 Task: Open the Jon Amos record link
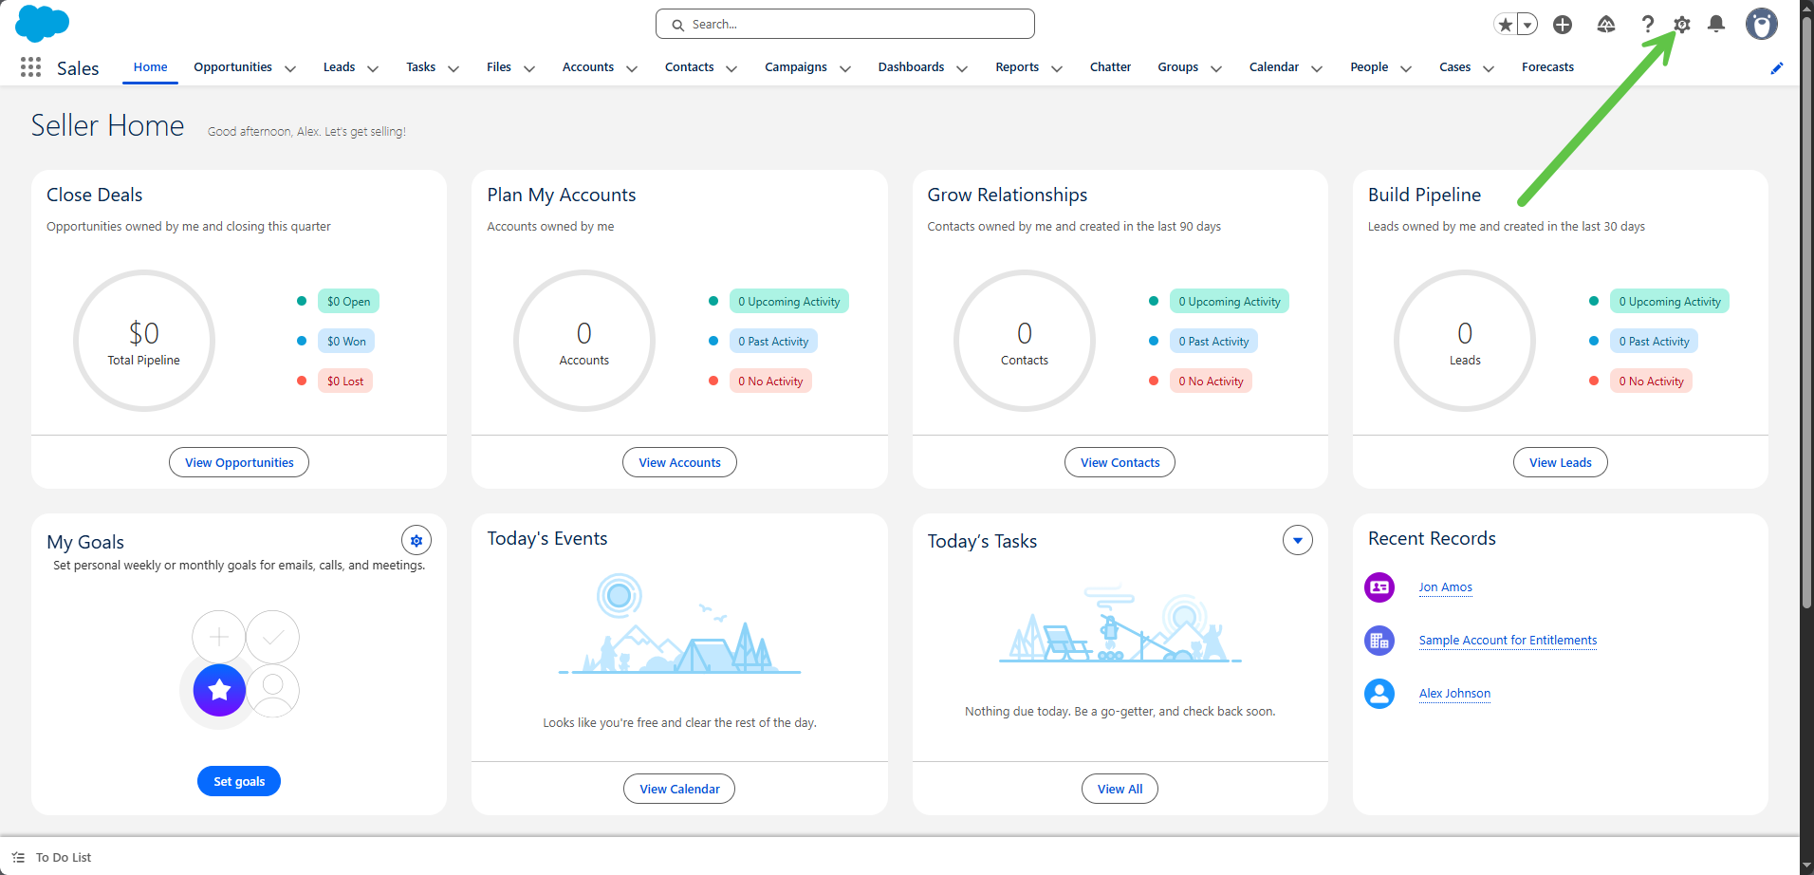tap(1445, 587)
